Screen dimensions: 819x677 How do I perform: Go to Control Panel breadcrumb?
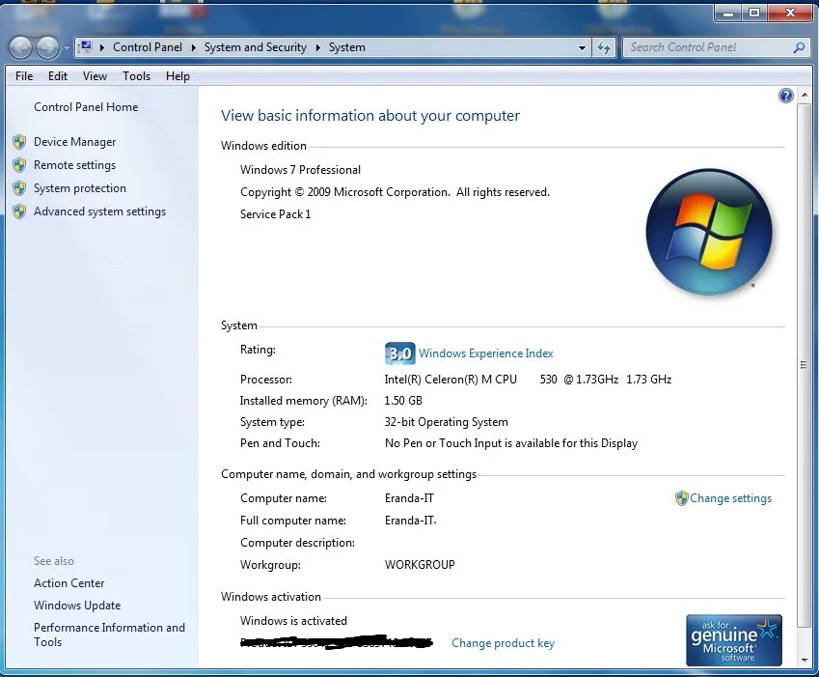tap(148, 47)
